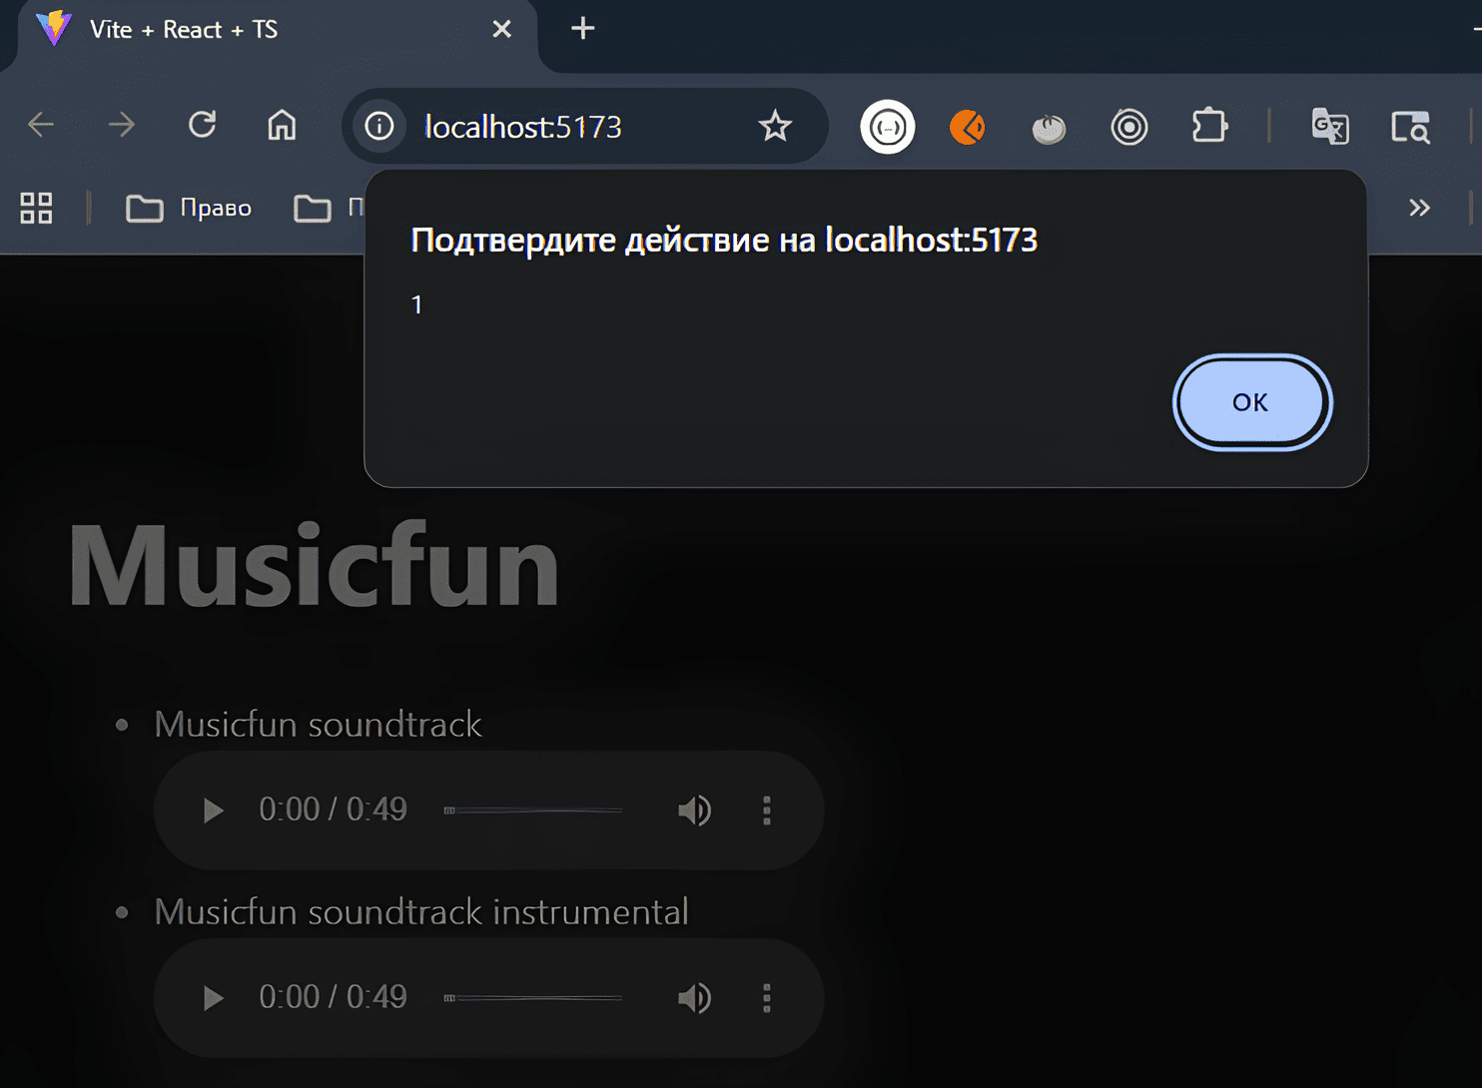Click the tomato timer extension icon
This screenshot has height=1088, width=1482.
1048,128
